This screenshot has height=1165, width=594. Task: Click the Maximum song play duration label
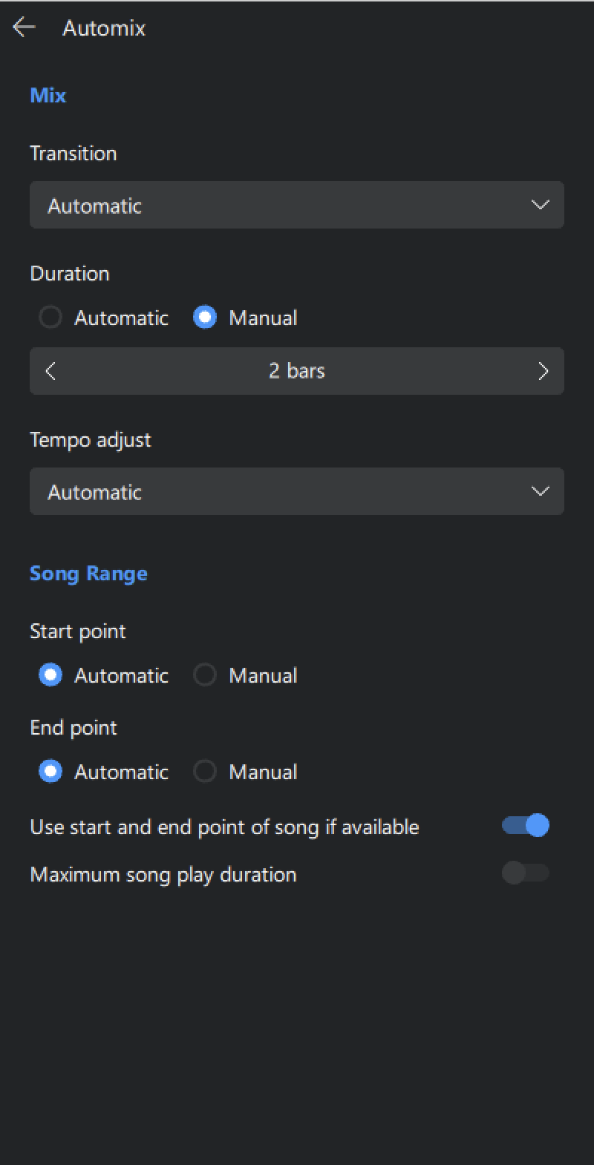point(163,874)
